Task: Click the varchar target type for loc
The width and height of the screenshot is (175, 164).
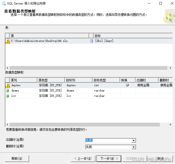Action: (x=106, y=96)
